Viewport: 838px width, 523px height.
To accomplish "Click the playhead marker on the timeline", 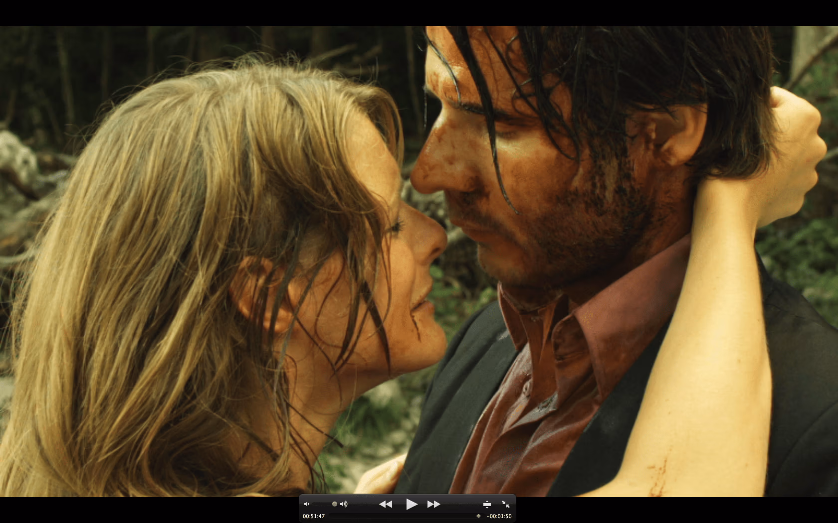I will (x=478, y=516).
